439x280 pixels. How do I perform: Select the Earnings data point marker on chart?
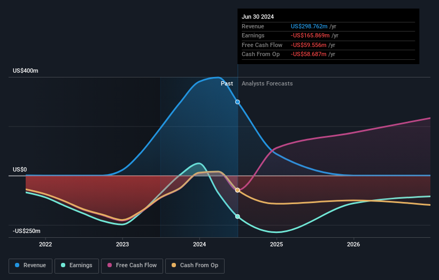pos(237,216)
